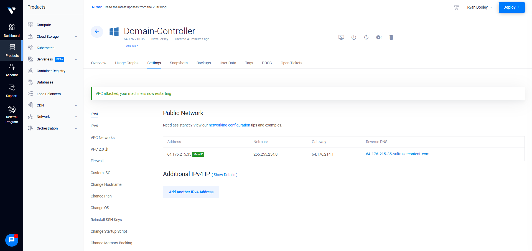Read the latest Vultr blog updates link

[x=136, y=7]
